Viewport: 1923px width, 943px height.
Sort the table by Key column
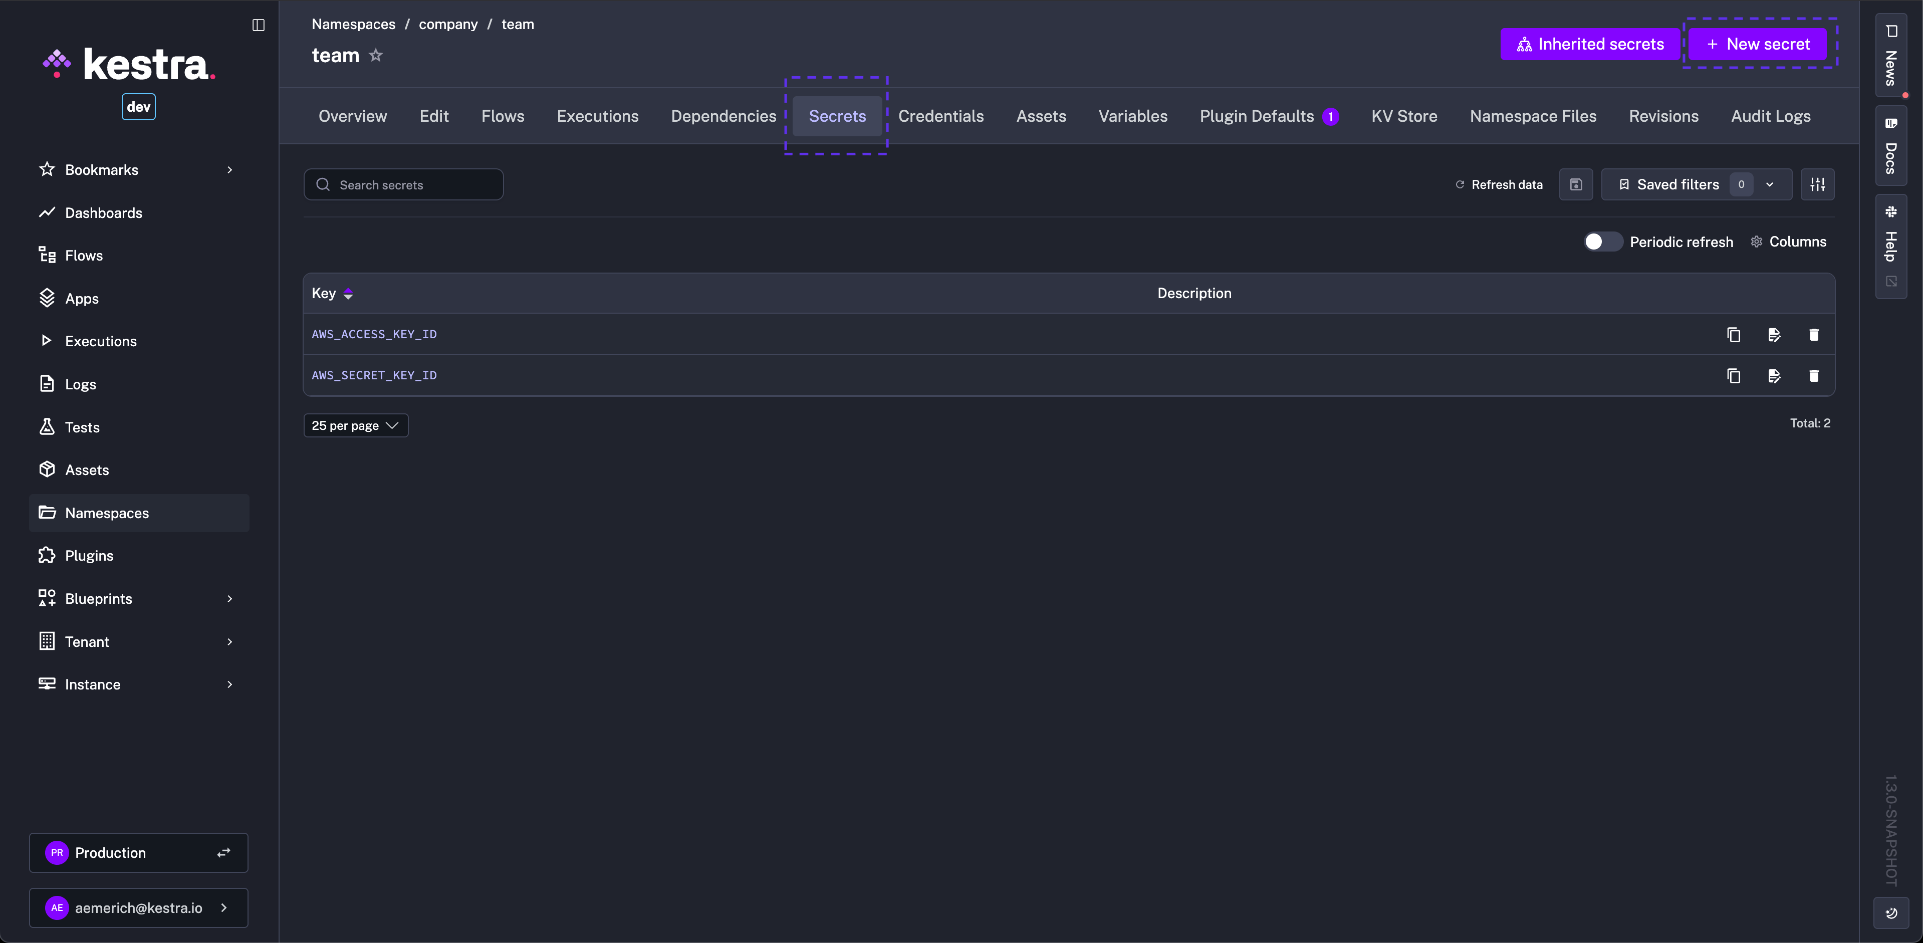point(348,294)
